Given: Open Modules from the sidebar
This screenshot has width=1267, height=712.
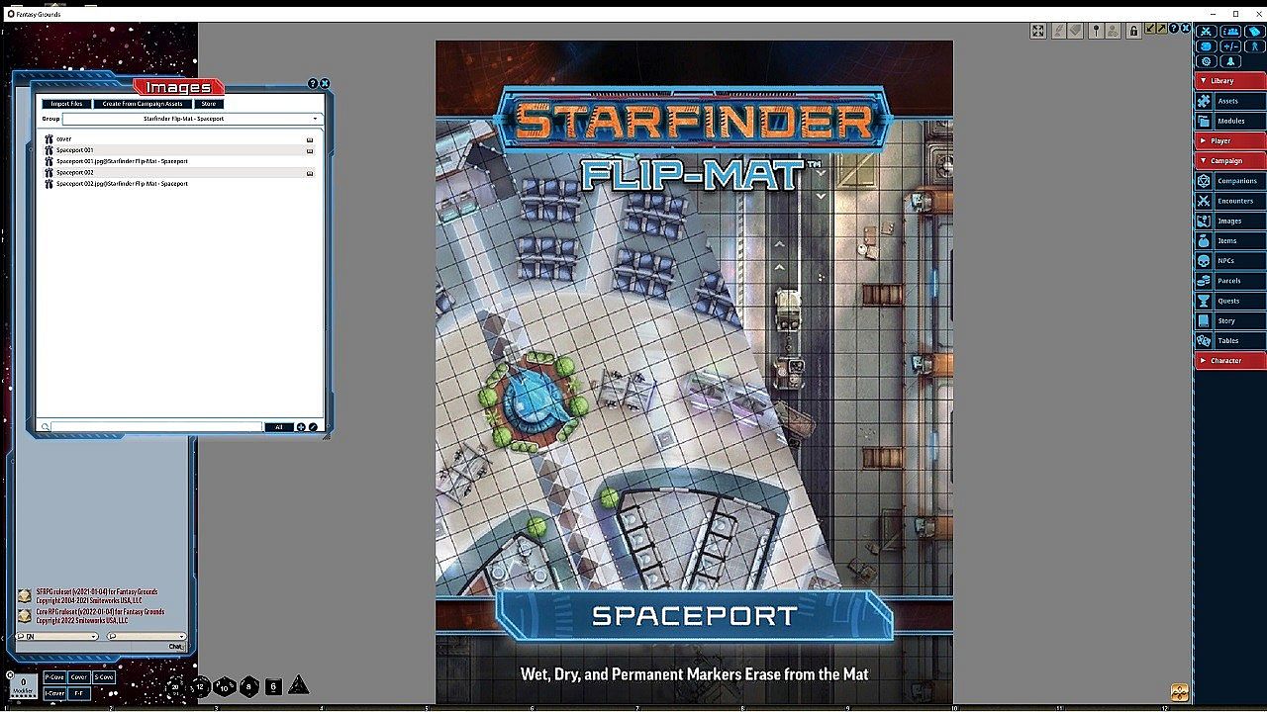Looking at the screenshot, I should 1231,121.
